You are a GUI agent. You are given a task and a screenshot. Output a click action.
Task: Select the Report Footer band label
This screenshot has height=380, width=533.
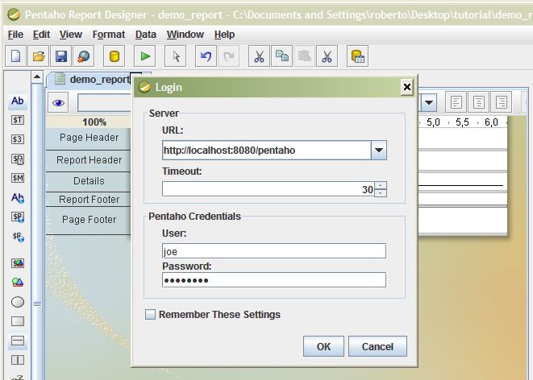(x=89, y=200)
